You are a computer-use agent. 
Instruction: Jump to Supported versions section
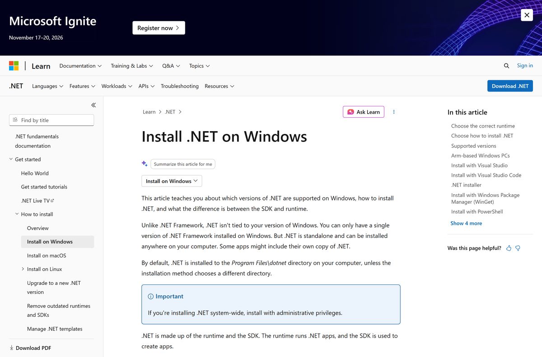(473, 146)
